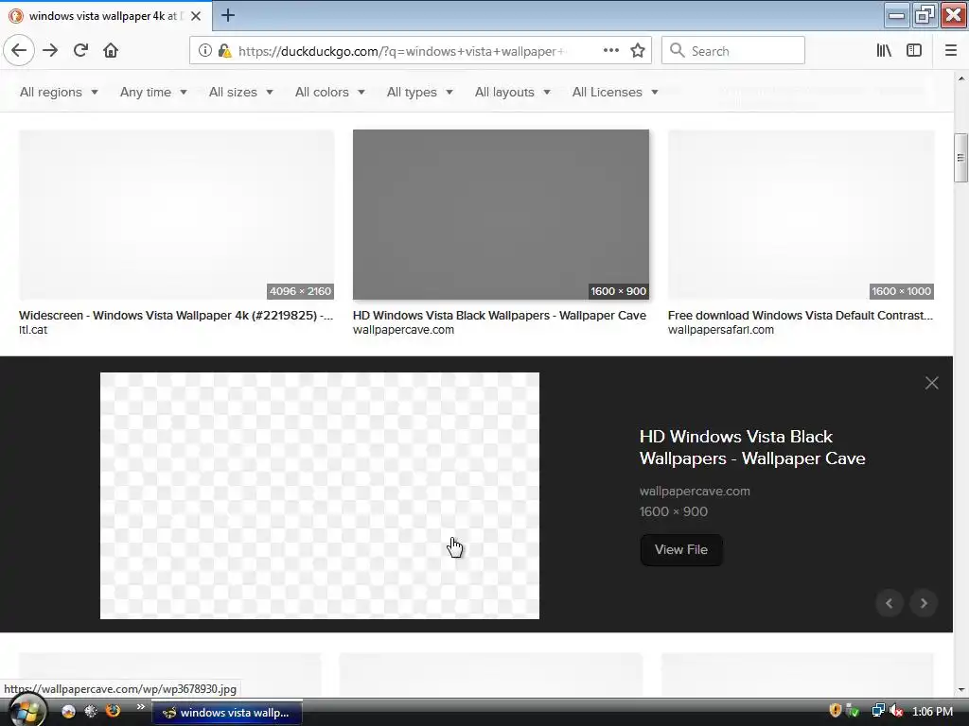
Task: Click the 1600 × 900 size text in detail panel
Action: 674,511
